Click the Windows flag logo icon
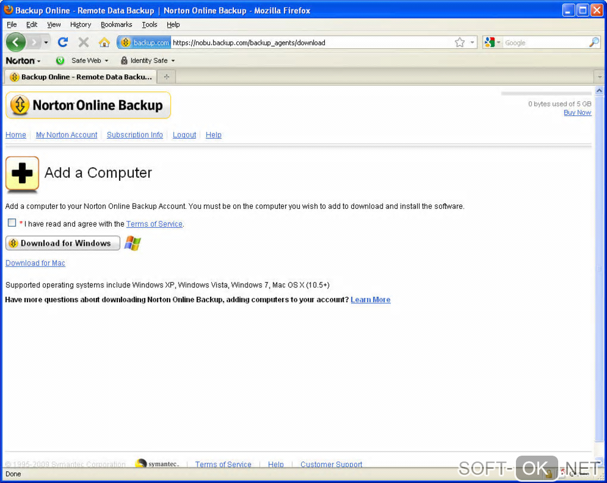The width and height of the screenshot is (607, 483). tap(132, 243)
